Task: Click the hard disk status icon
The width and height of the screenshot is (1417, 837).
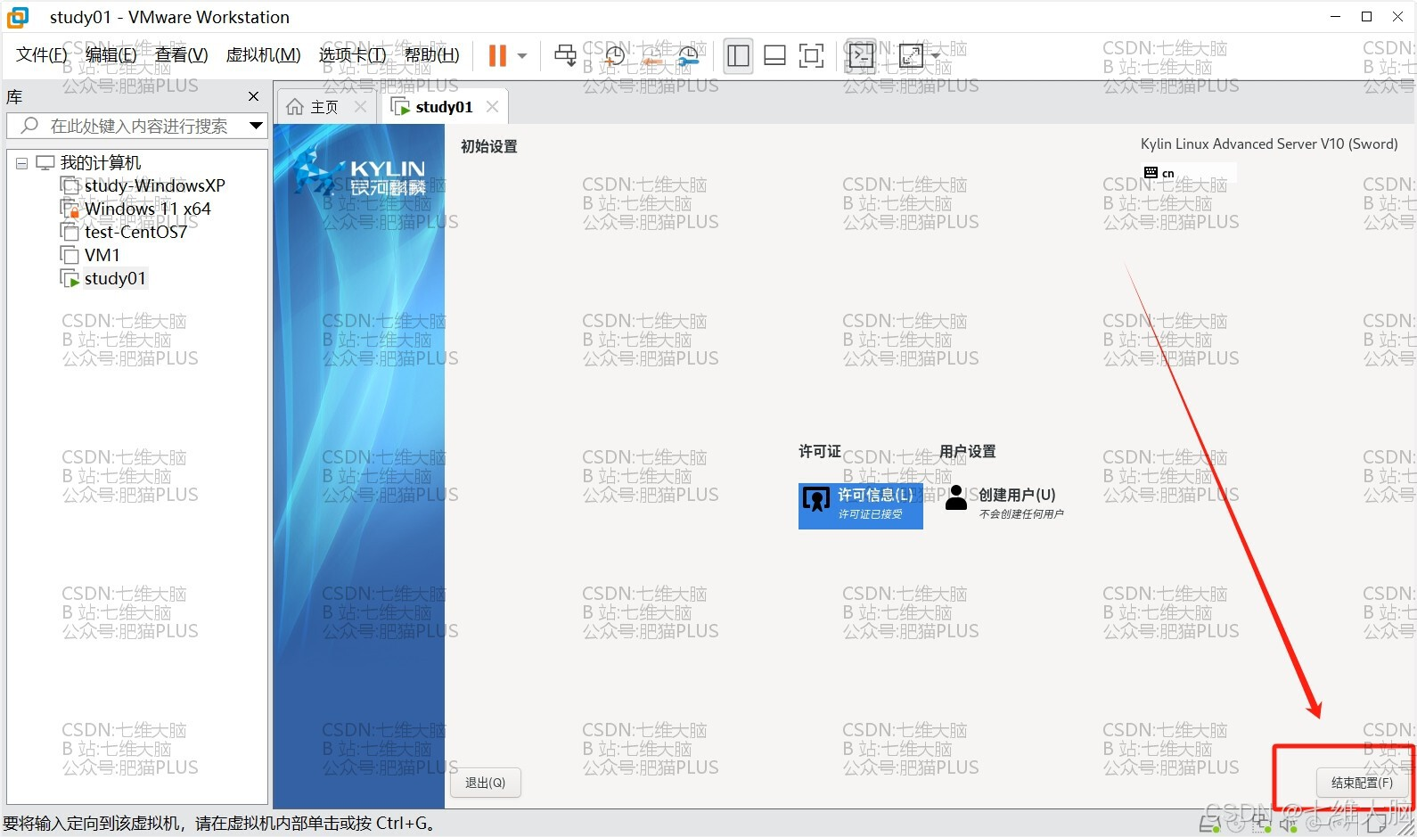Action: tap(1210, 825)
